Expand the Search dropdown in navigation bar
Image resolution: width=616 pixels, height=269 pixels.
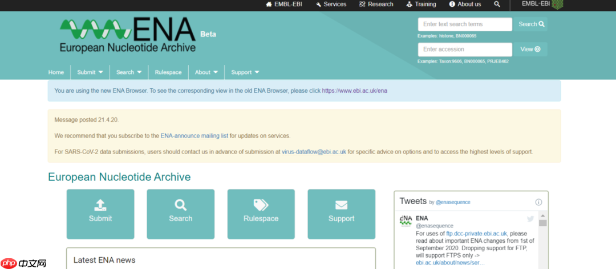129,72
